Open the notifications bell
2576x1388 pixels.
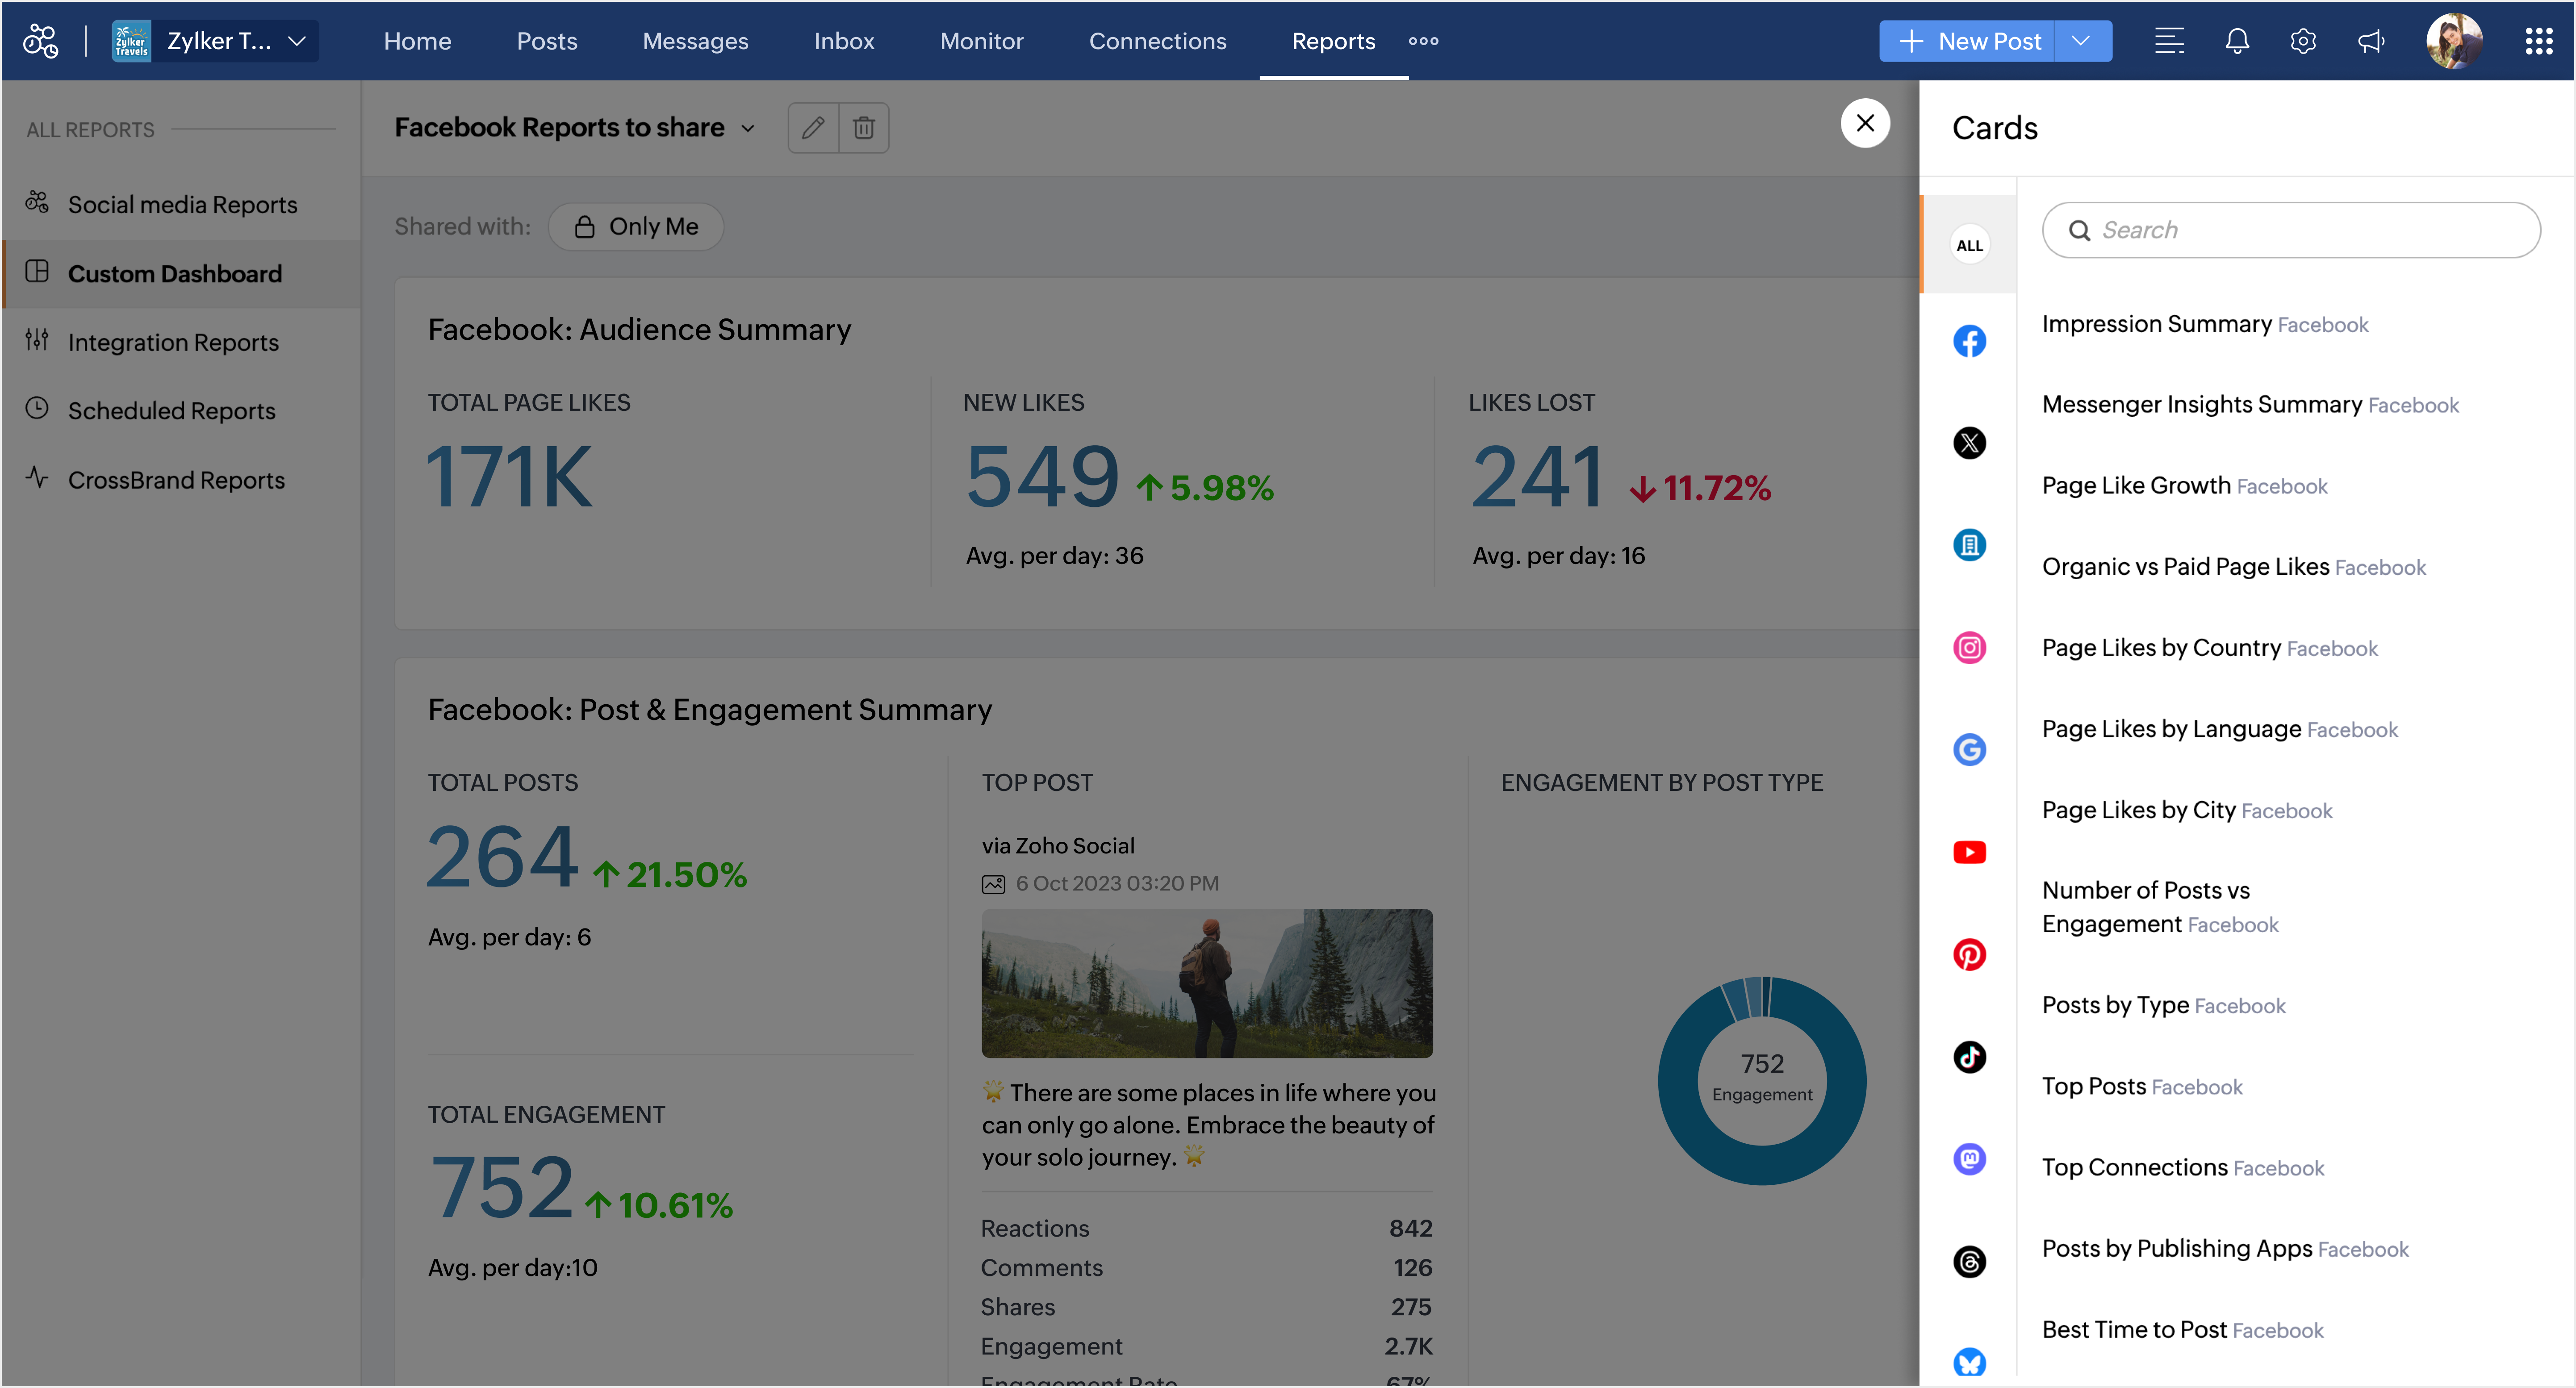click(2237, 41)
